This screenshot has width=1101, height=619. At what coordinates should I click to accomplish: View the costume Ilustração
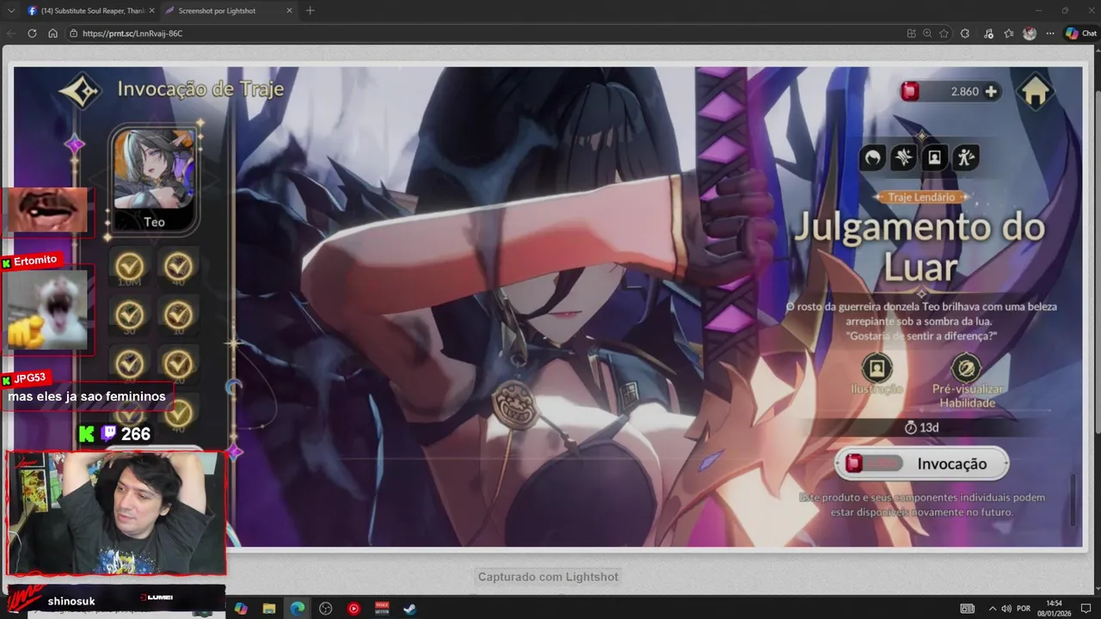click(x=876, y=375)
